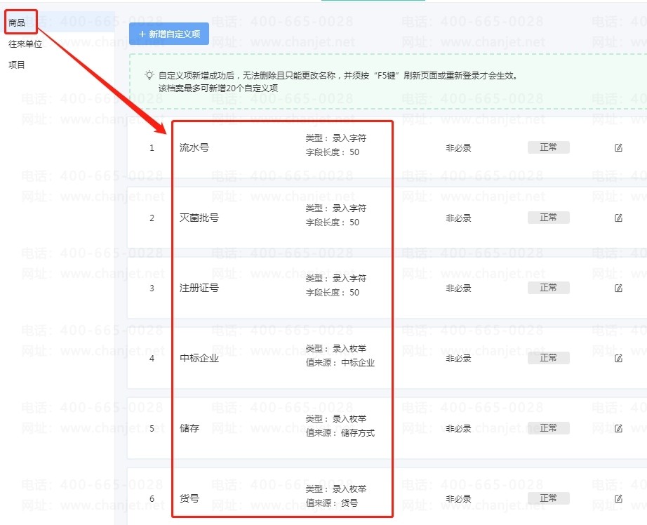The image size is (647, 525).
Task: Click 类型: 录入枚举 in 储存 row
Action: 336,418
